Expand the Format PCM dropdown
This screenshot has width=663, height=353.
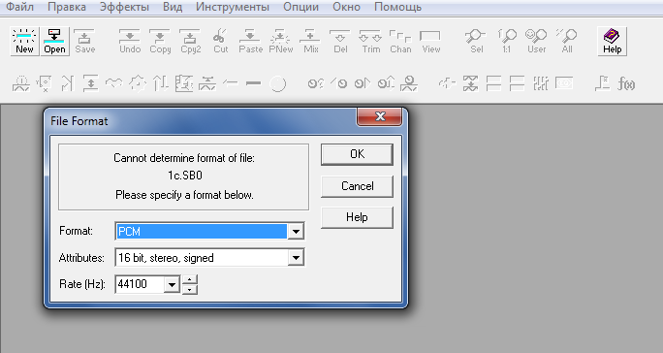pos(296,232)
